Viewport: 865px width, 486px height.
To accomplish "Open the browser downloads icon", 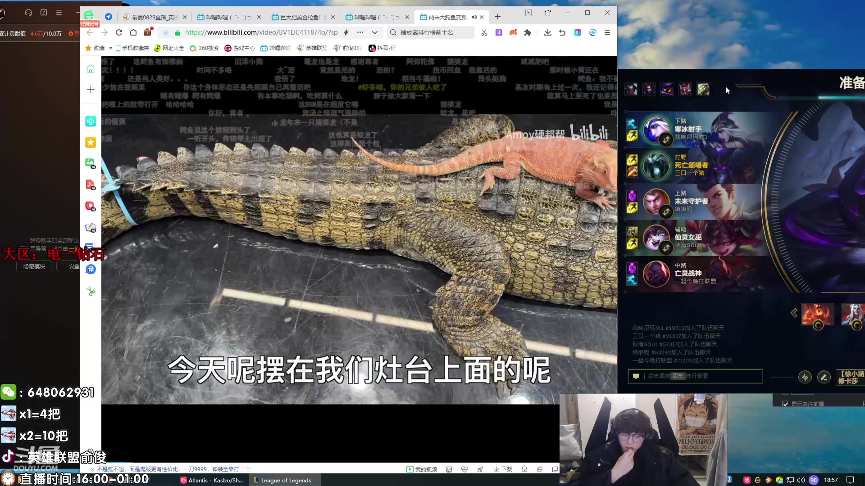I will 548,32.
